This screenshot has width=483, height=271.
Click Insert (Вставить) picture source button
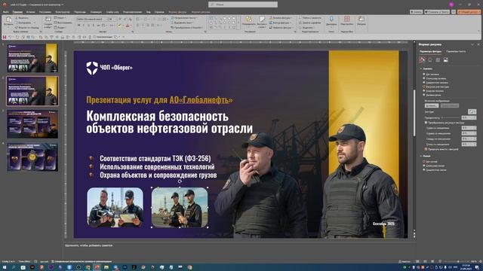point(431,105)
